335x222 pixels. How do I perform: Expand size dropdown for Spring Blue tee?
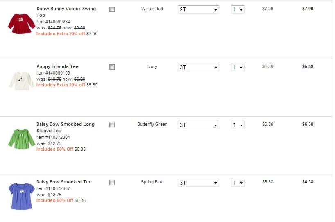tap(198, 183)
